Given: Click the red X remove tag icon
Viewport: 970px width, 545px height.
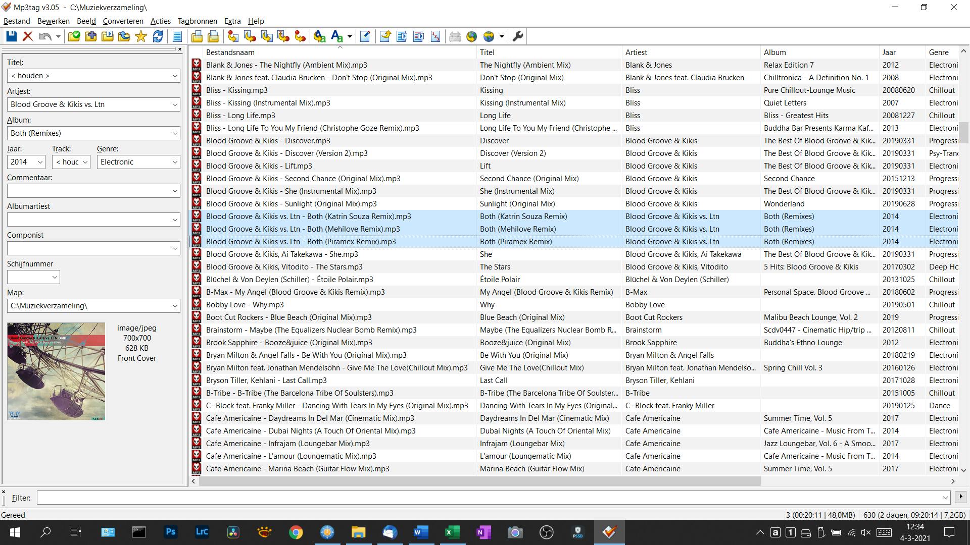Looking at the screenshot, I should 28,36.
